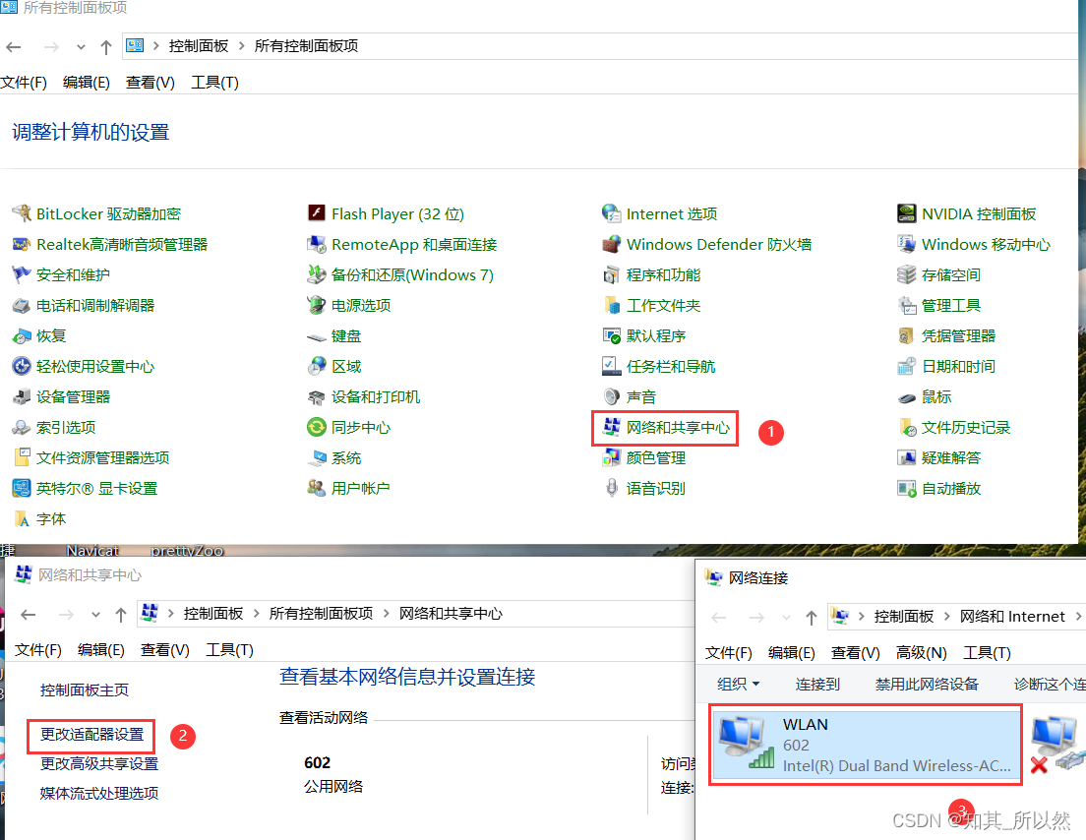Expand recent locations dropdown in 网络和共享中心 window
1086x840 pixels.
pyautogui.click(x=95, y=614)
